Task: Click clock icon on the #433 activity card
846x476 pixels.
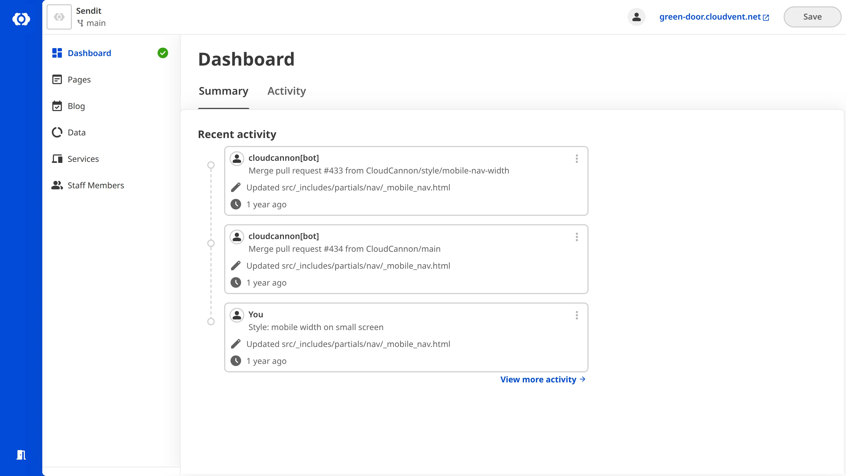Action: click(x=236, y=204)
